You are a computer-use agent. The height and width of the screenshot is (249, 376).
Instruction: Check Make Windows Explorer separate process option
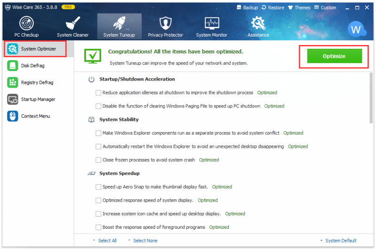[x=98, y=133]
